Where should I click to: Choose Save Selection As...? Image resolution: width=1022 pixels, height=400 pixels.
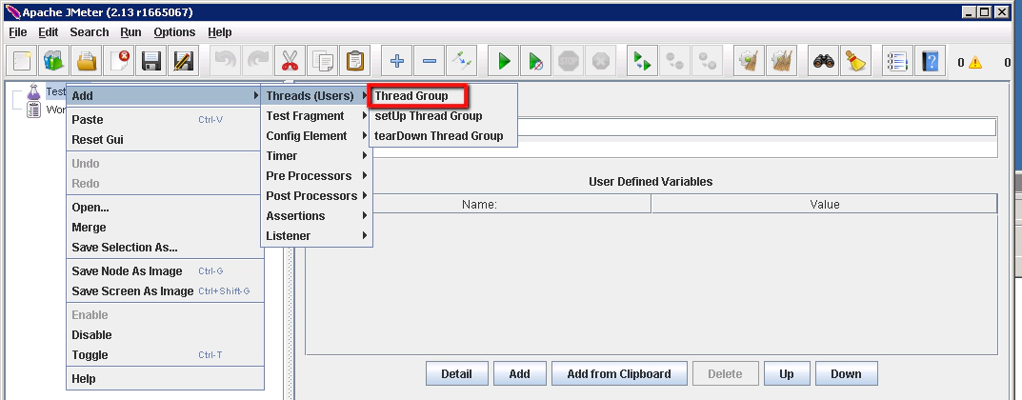tap(165, 248)
